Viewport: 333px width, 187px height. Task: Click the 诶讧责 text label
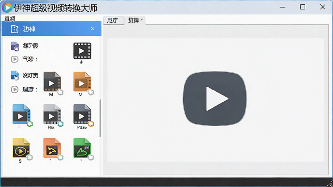click(x=30, y=75)
